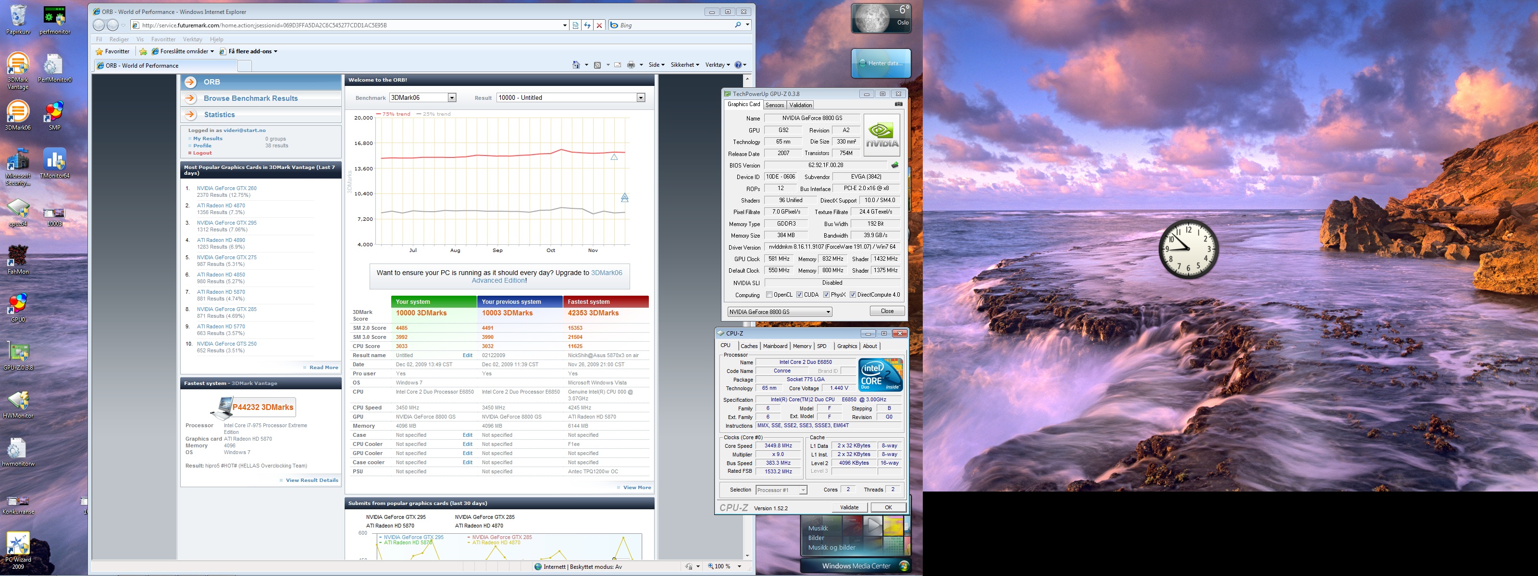
Task: Open Windows Media Center gadget bar
Action: click(855, 566)
